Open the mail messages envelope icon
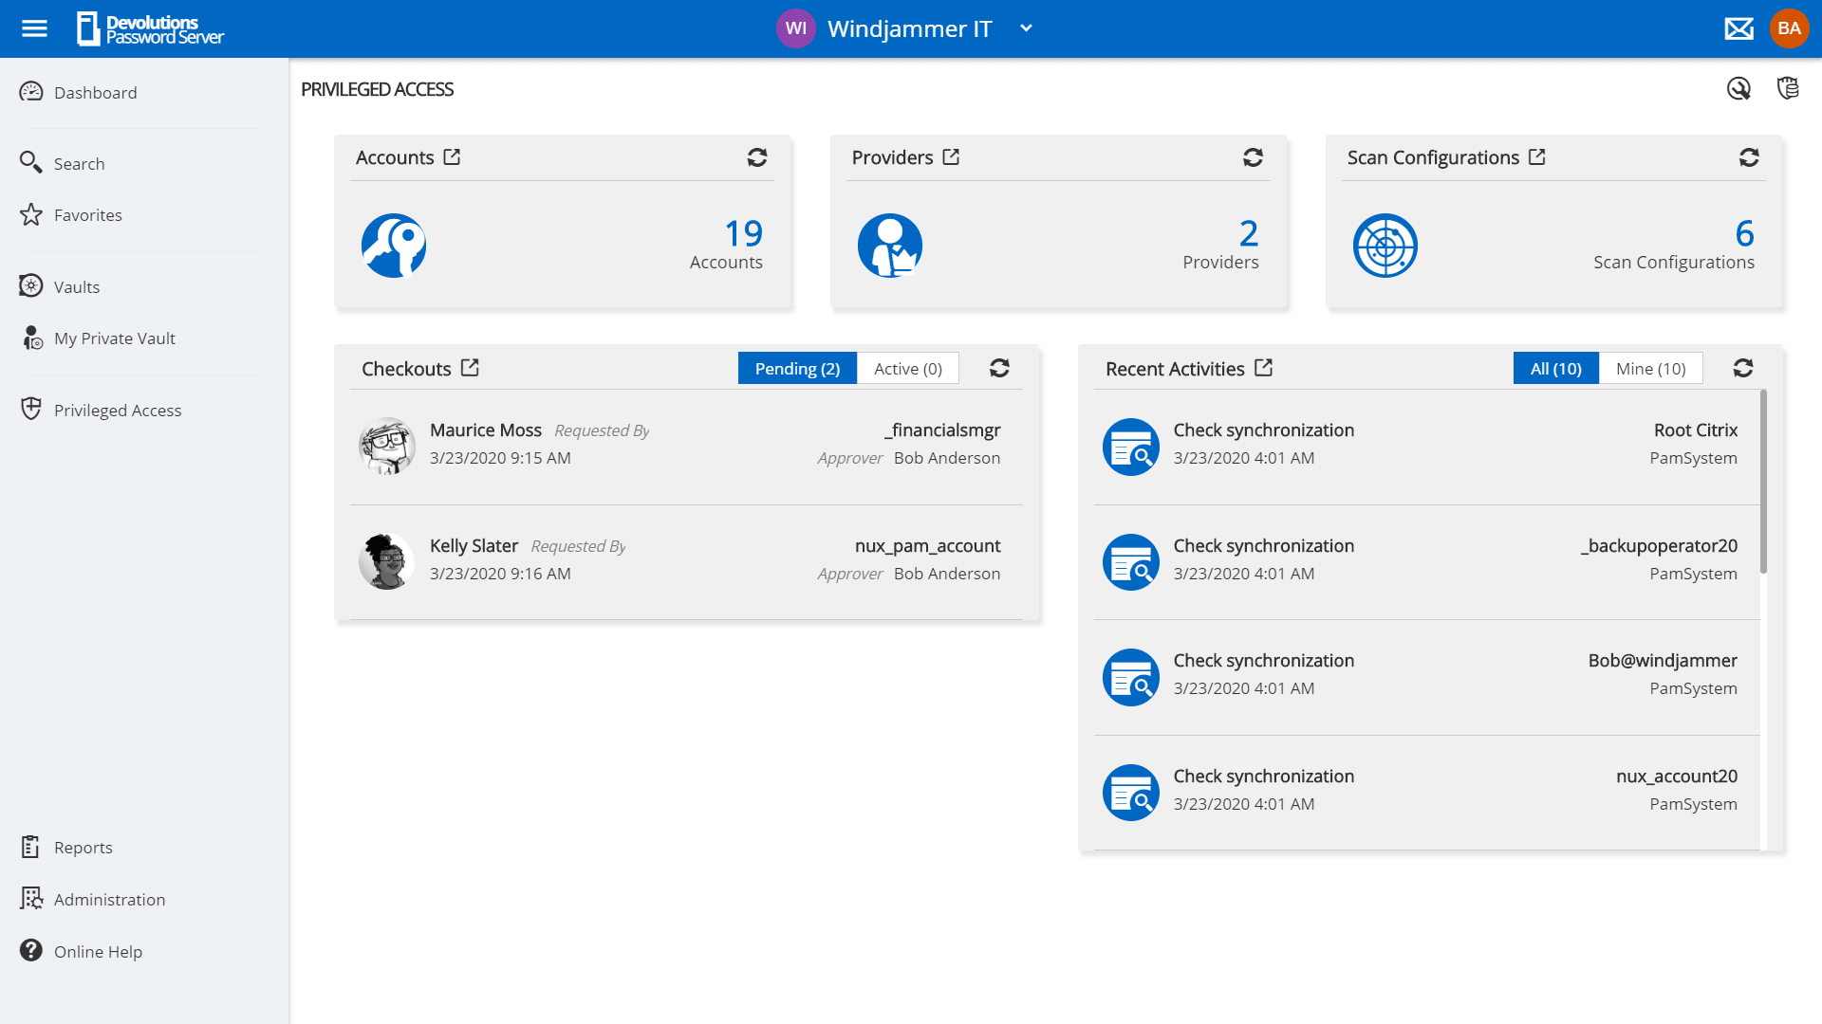The height and width of the screenshot is (1024, 1822). (x=1738, y=28)
